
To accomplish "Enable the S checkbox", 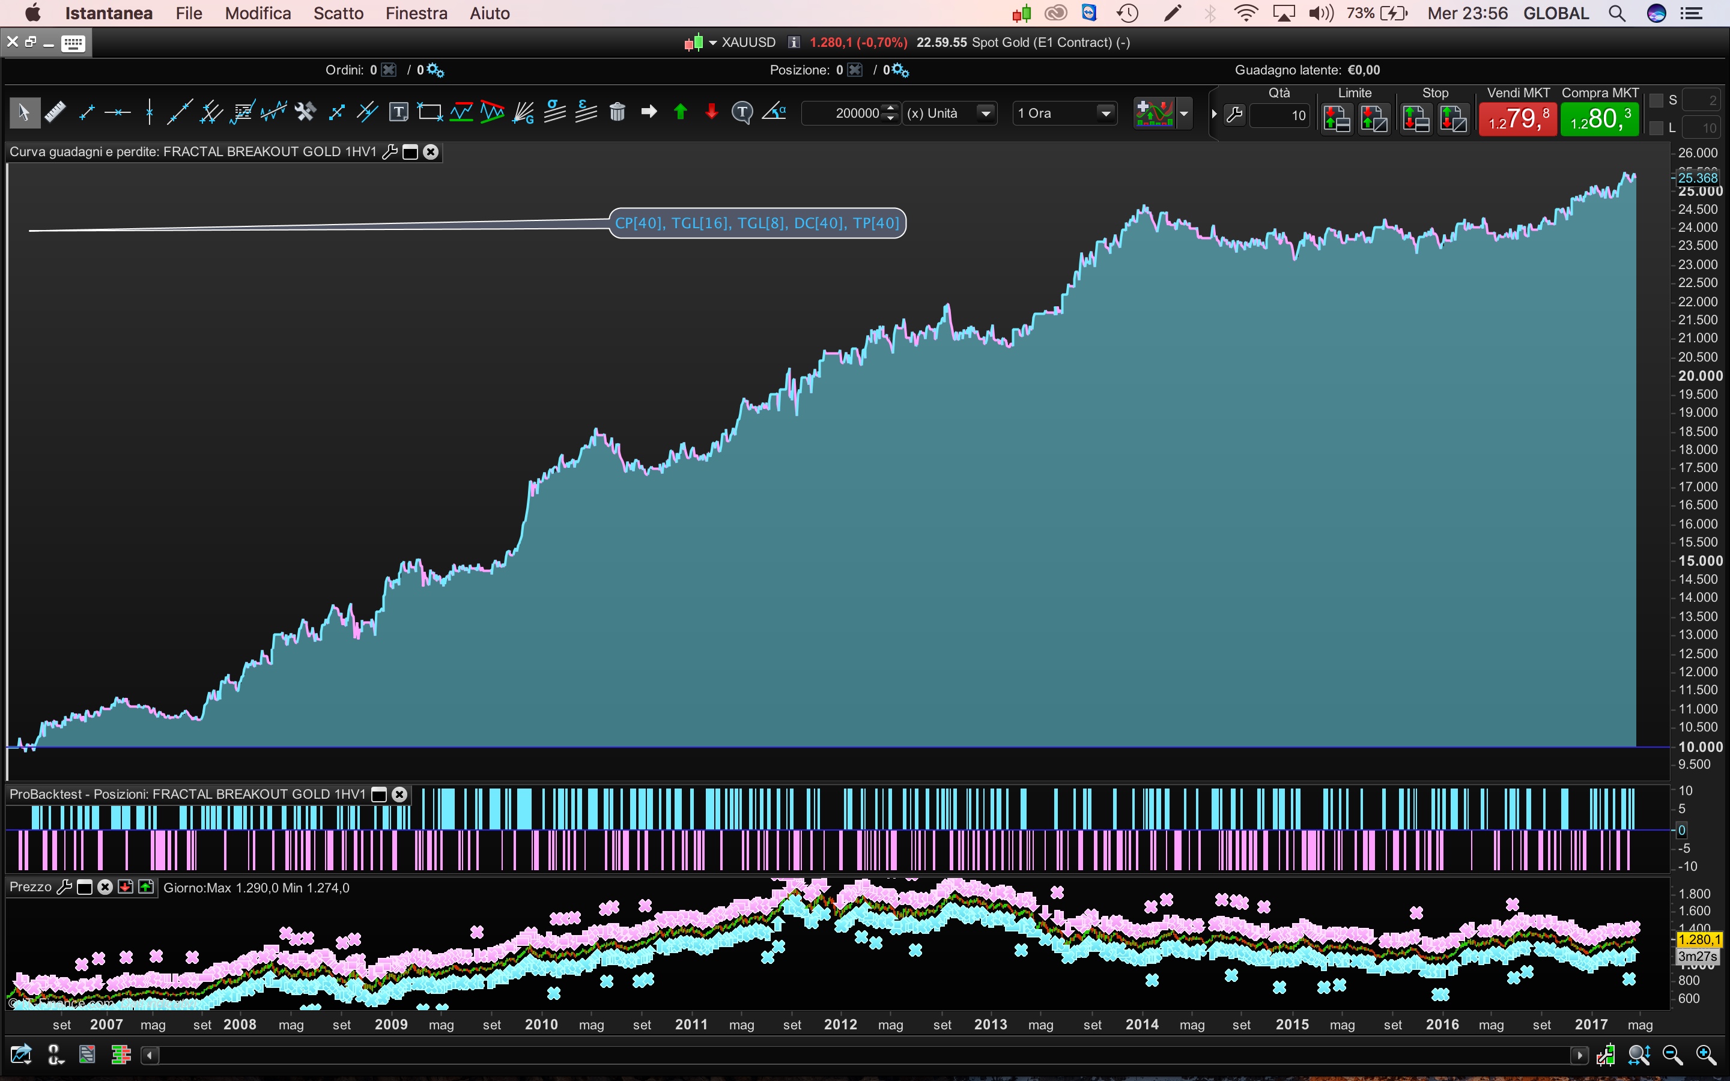I will coord(1656,100).
